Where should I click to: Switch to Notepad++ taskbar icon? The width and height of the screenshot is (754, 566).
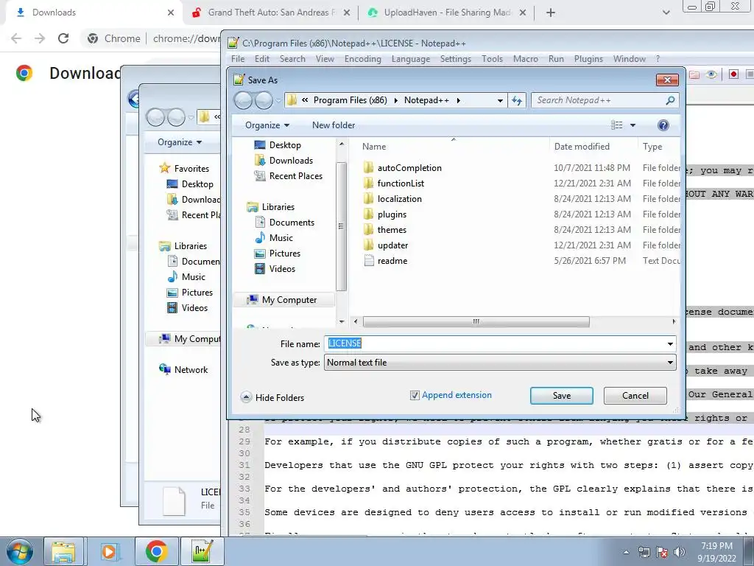[202, 551]
